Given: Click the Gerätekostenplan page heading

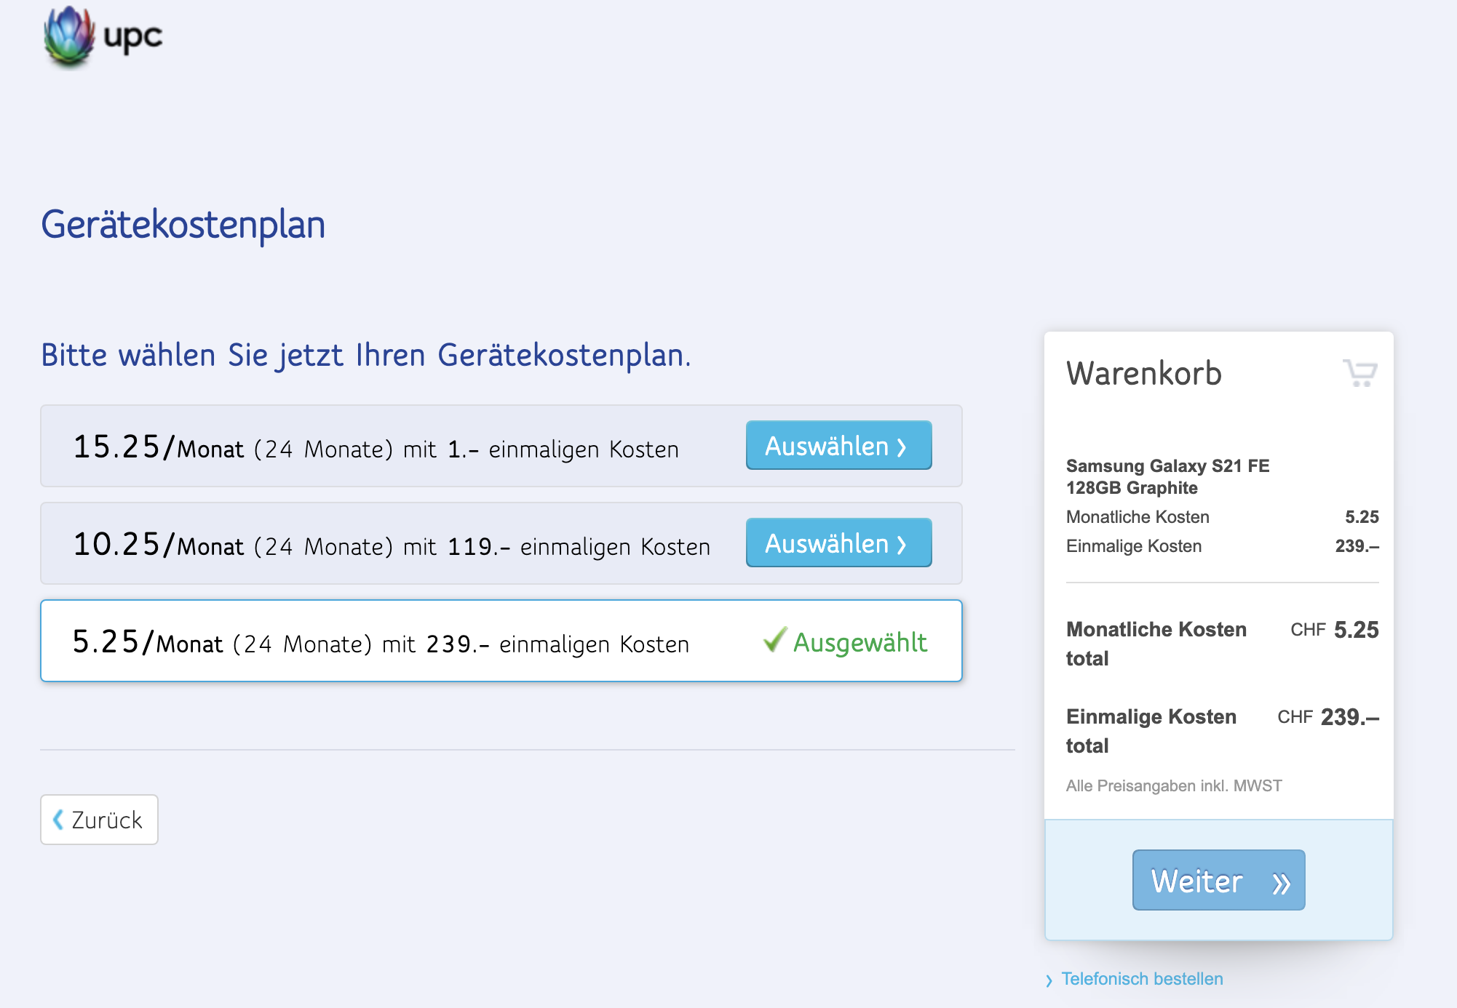Looking at the screenshot, I should click(x=183, y=225).
